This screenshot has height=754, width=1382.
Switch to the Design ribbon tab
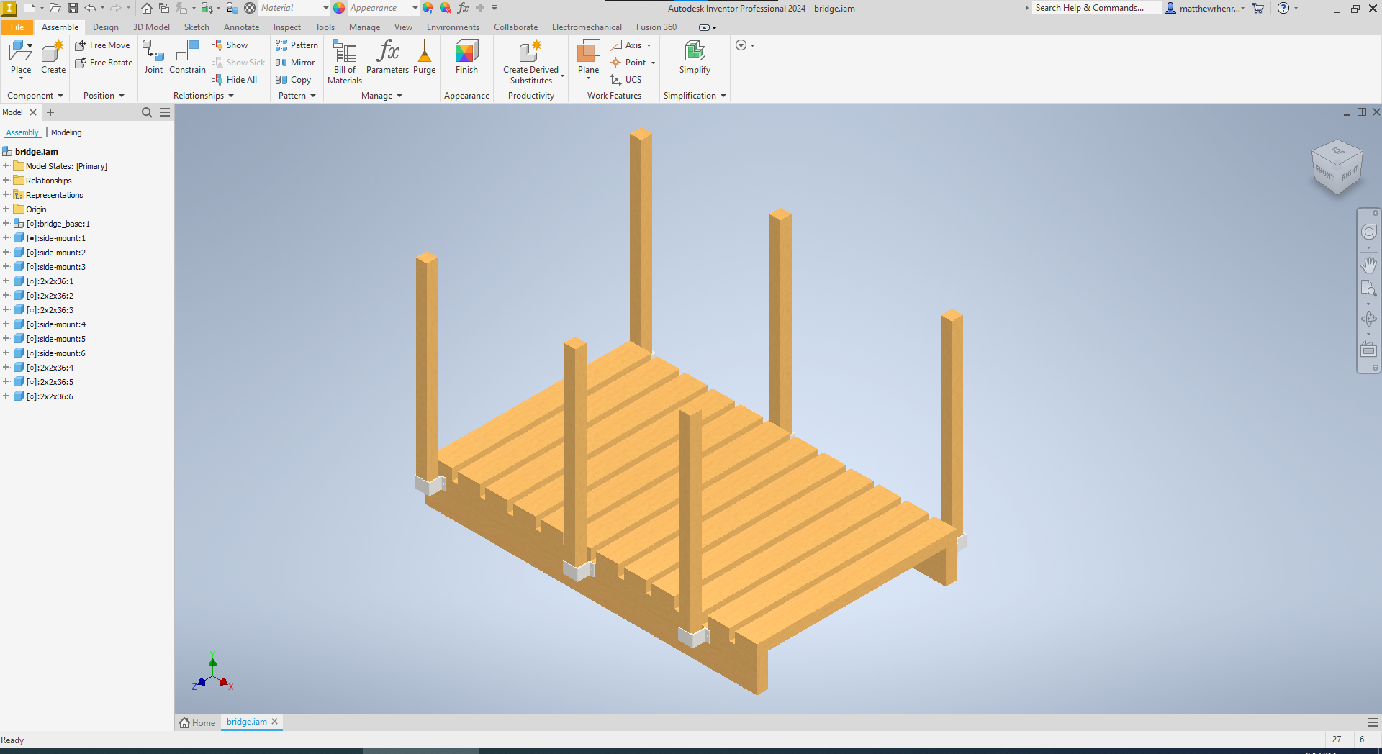point(106,27)
